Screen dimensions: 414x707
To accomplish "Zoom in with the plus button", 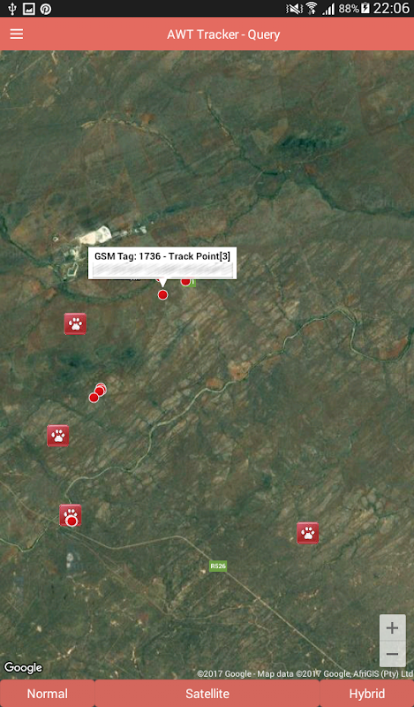I will 393,627.
